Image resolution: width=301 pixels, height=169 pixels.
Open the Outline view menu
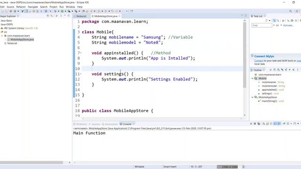coord(298,70)
